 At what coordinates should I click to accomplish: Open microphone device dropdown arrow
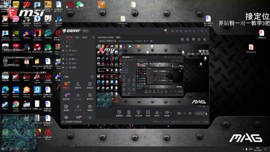[161, 113]
